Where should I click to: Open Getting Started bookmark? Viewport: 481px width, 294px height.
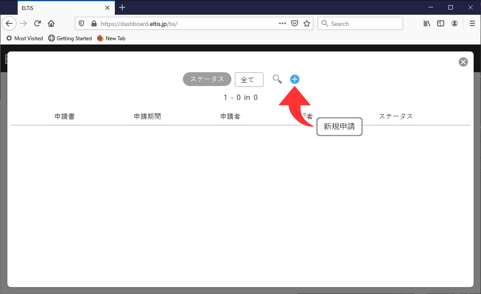coord(70,38)
